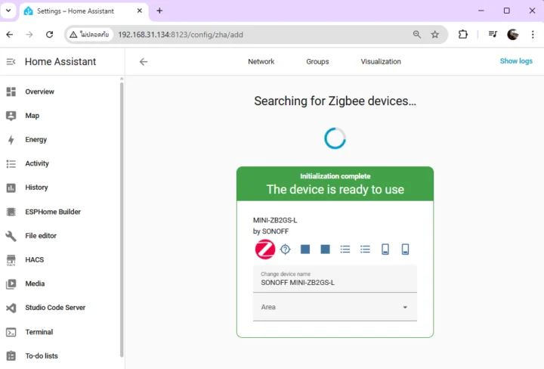Click the 'by SONOFF' manufacturer text
The height and width of the screenshot is (369, 544).
point(270,231)
